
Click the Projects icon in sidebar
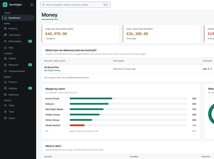click(5, 29)
